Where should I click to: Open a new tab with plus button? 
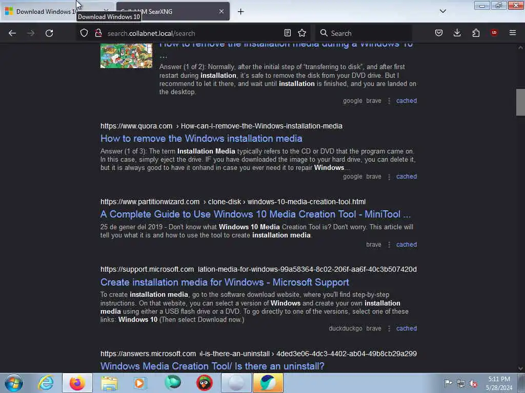(x=241, y=12)
